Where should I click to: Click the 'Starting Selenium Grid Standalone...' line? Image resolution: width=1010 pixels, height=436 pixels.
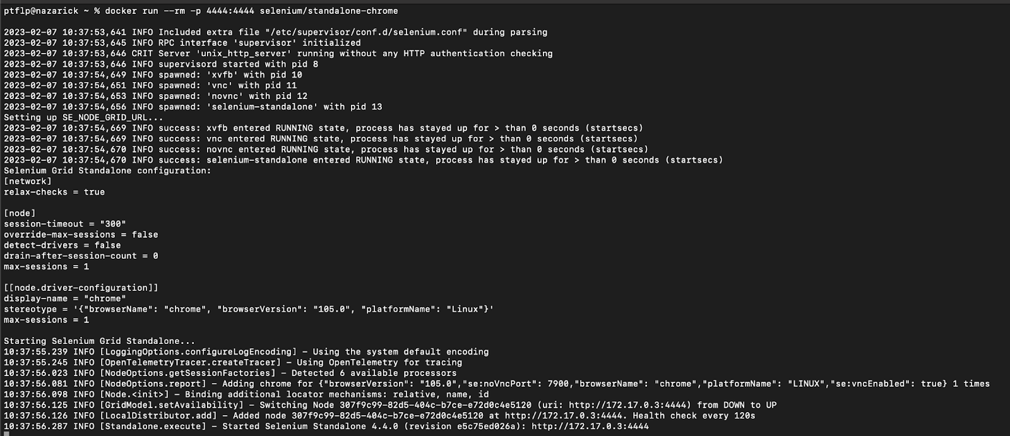click(99, 341)
